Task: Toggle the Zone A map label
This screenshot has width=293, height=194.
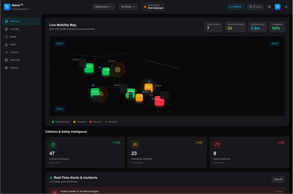Action: (x=60, y=44)
